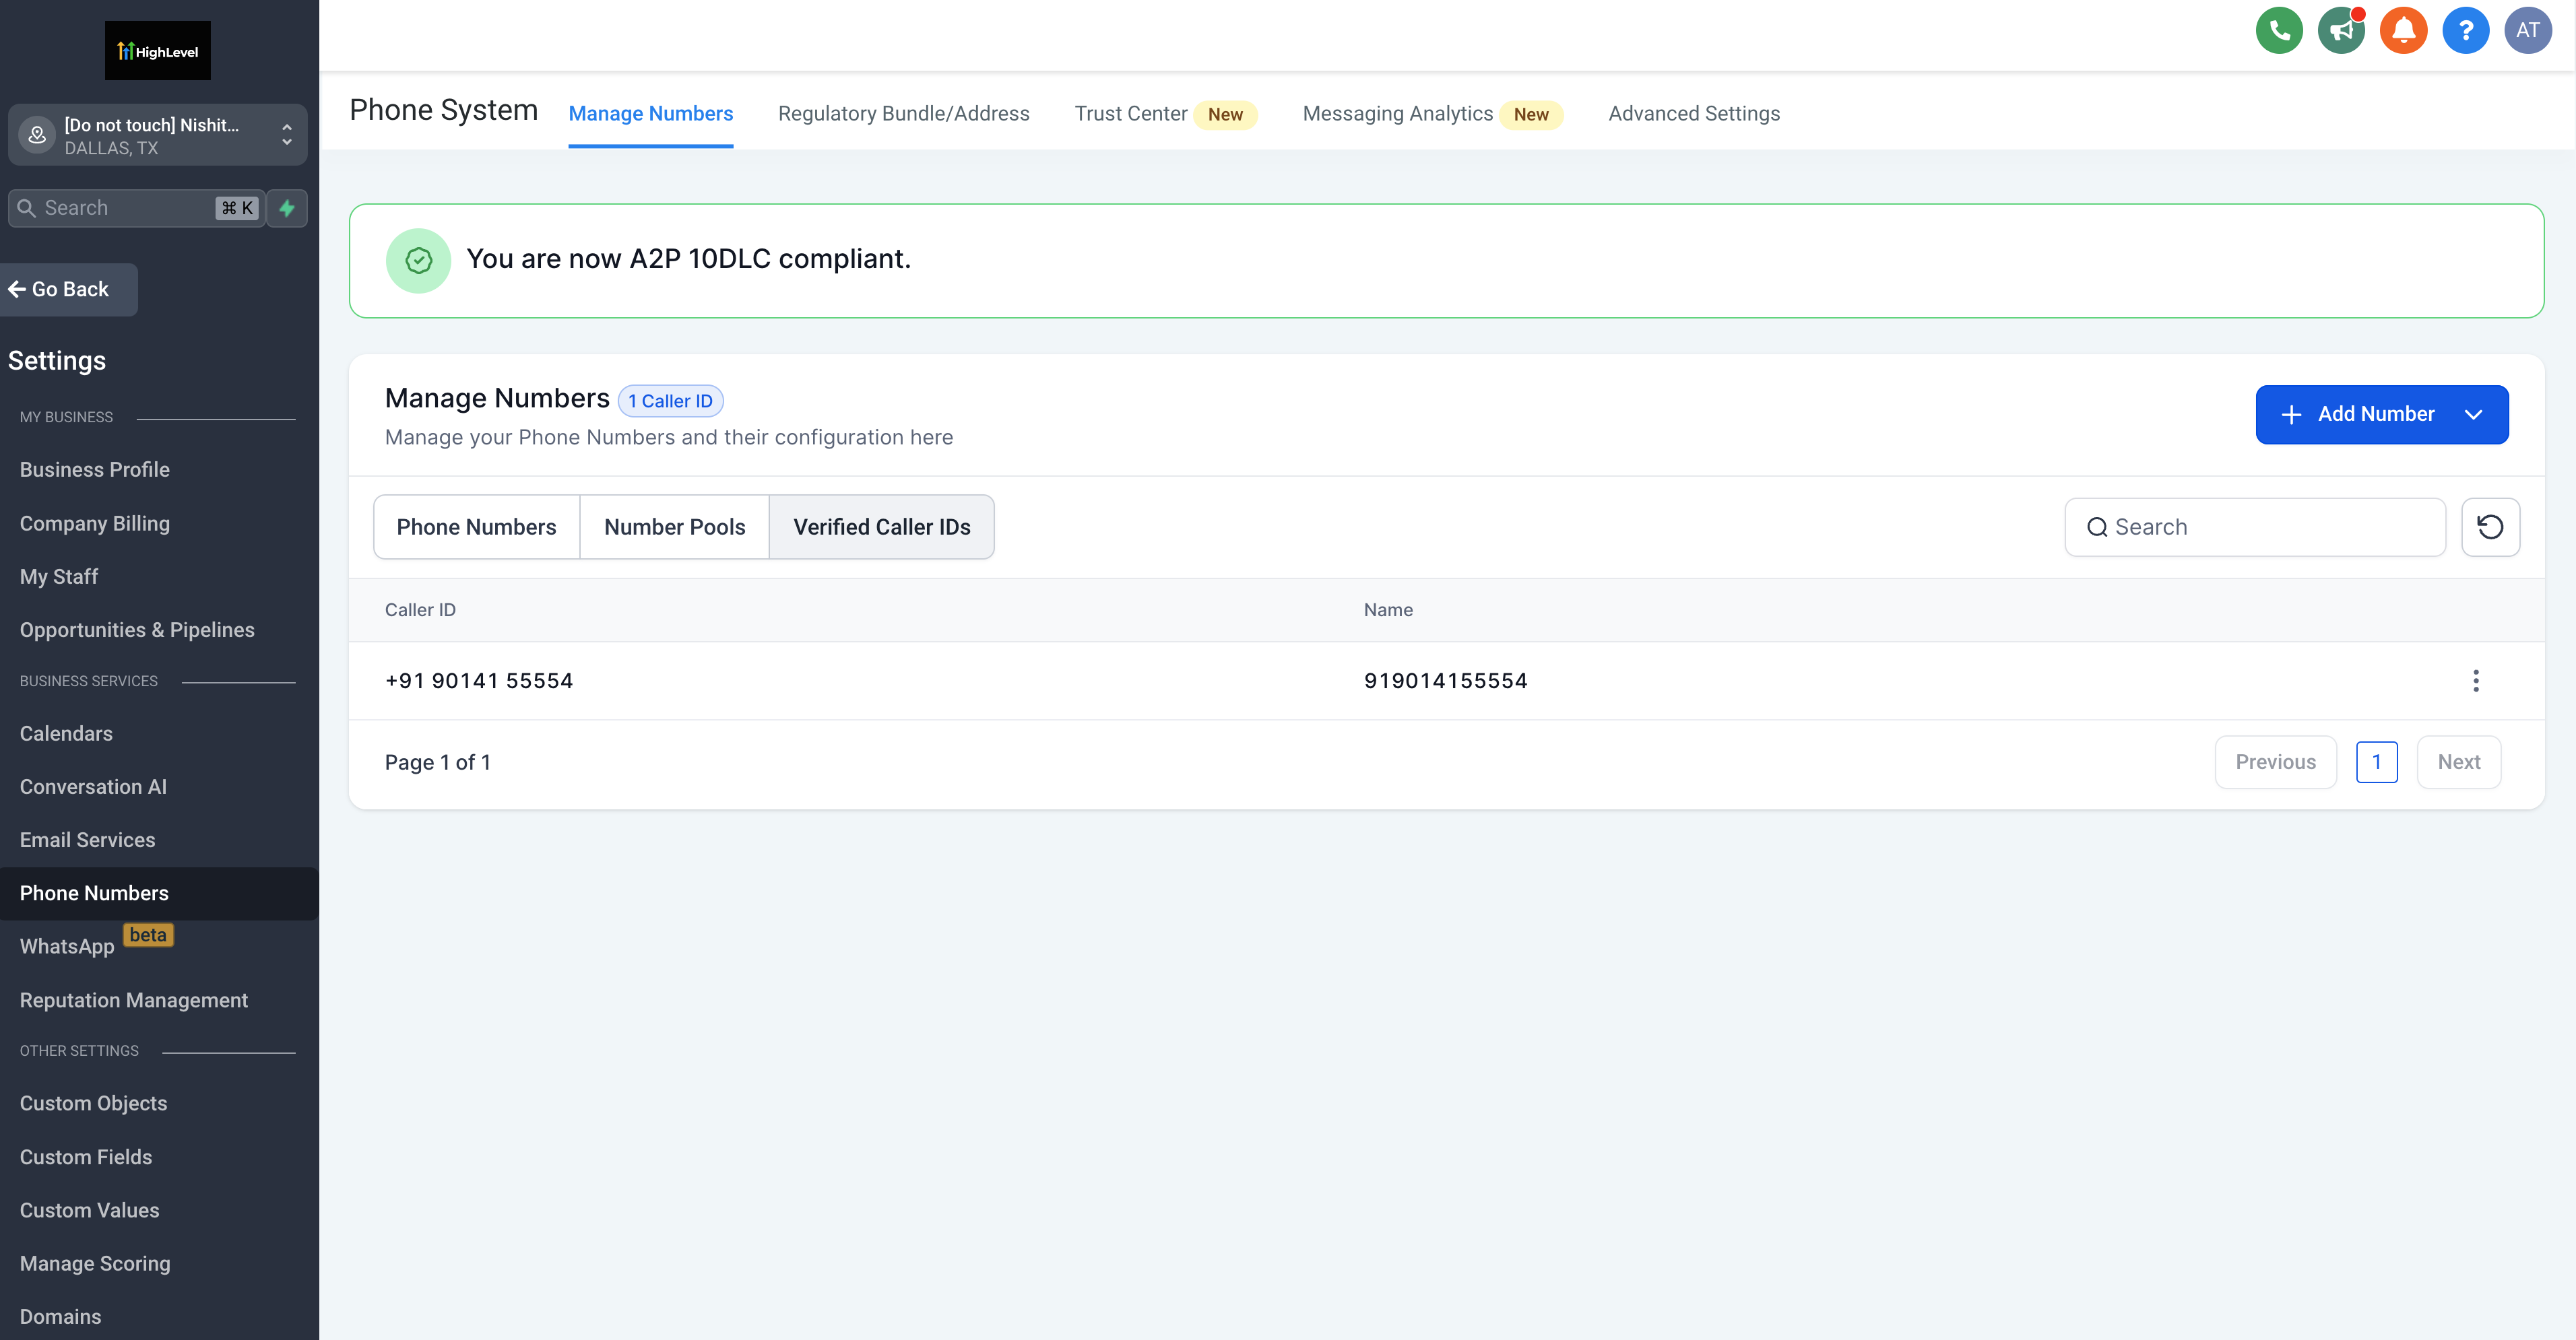
Task: Open My Staff settings
Action: click(x=59, y=576)
